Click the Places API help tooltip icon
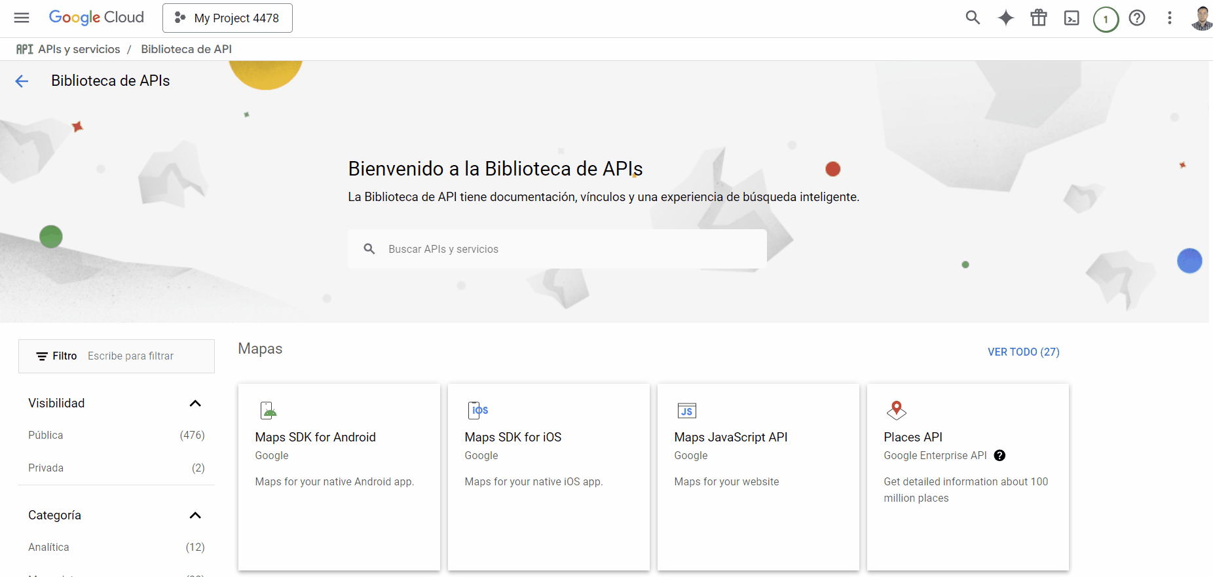This screenshot has width=1213, height=577. tap(999, 456)
